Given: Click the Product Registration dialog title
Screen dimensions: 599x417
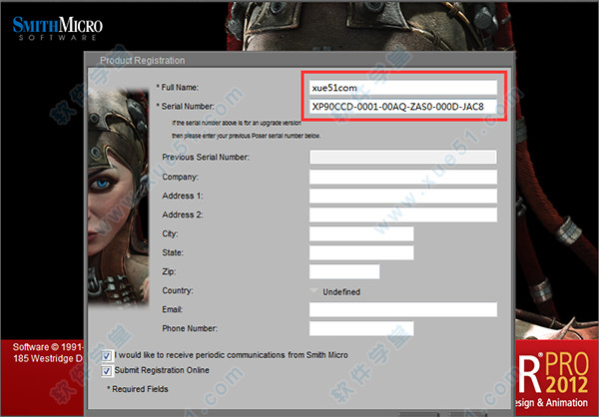Looking at the screenshot, I should 142,60.
